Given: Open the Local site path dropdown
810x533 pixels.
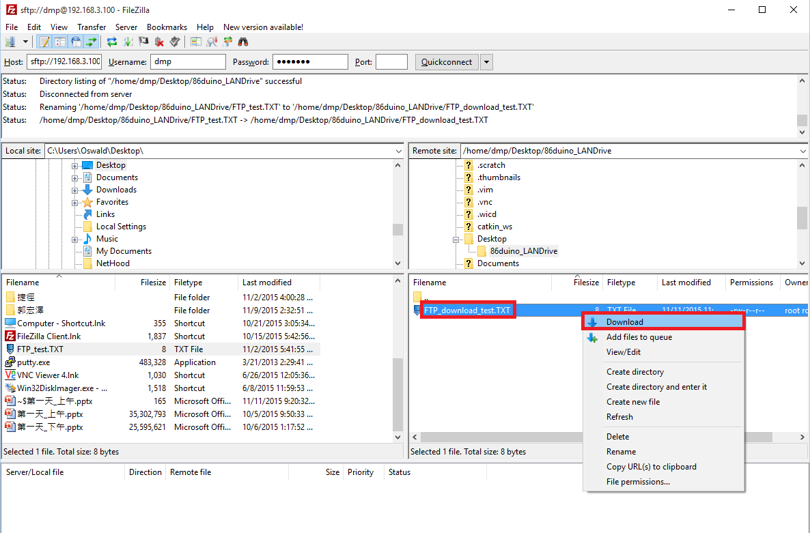Looking at the screenshot, I should pyautogui.click(x=398, y=152).
